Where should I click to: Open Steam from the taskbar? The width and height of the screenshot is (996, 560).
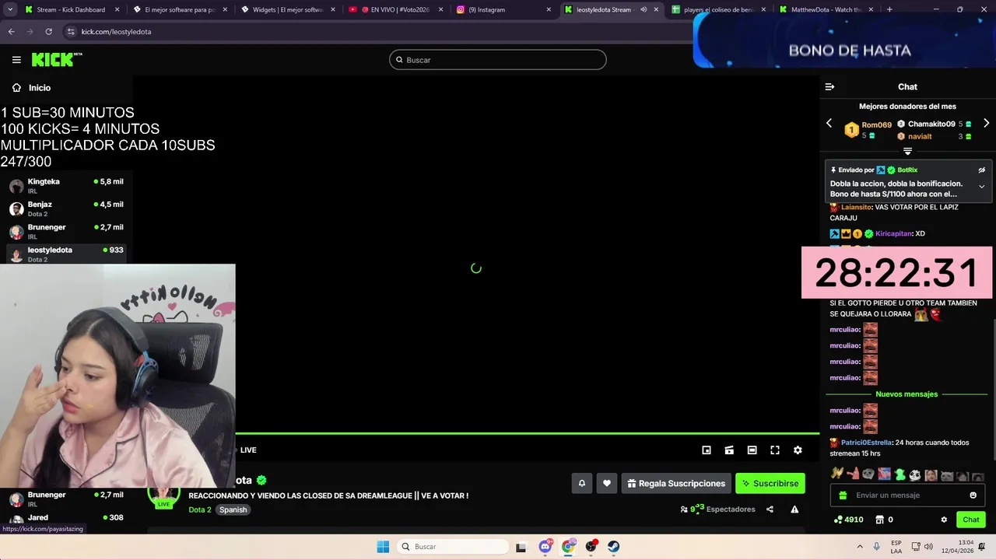click(x=614, y=547)
